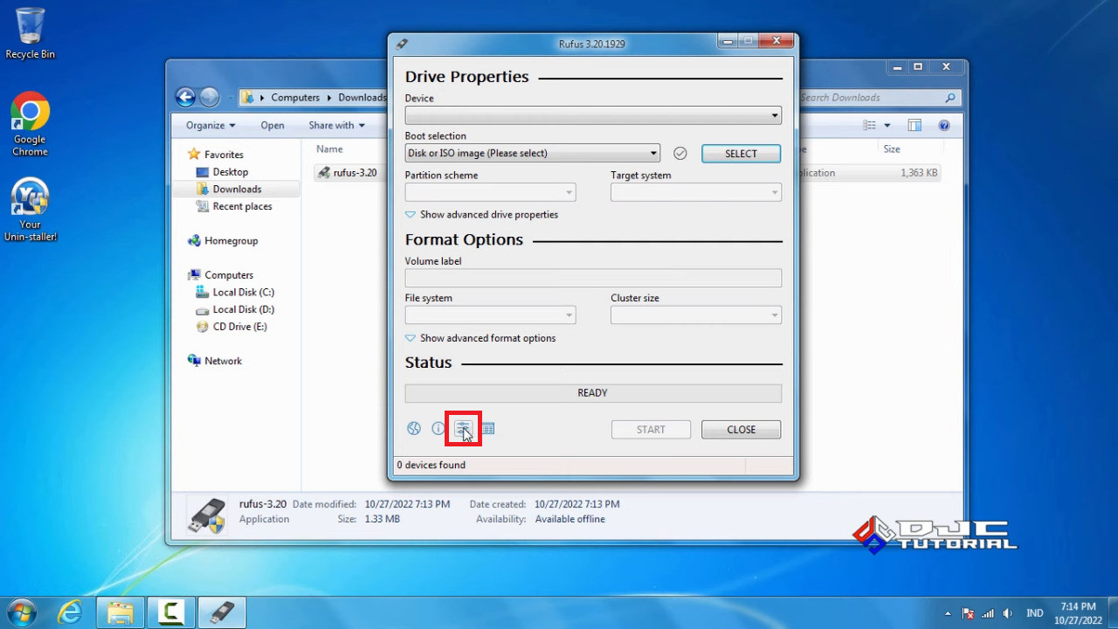Click the greyed START button

click(651, 430)
